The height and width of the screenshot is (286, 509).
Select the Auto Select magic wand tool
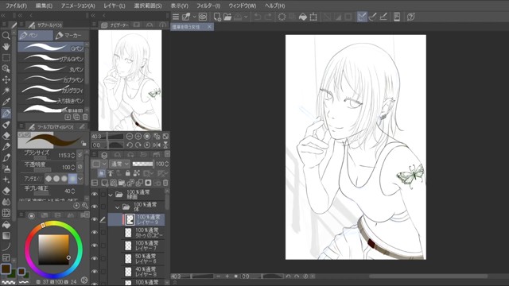point(6,91)
